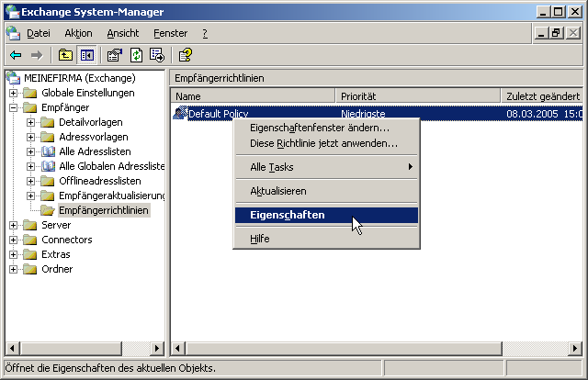Expand the Connectors node

coord(13,240)
